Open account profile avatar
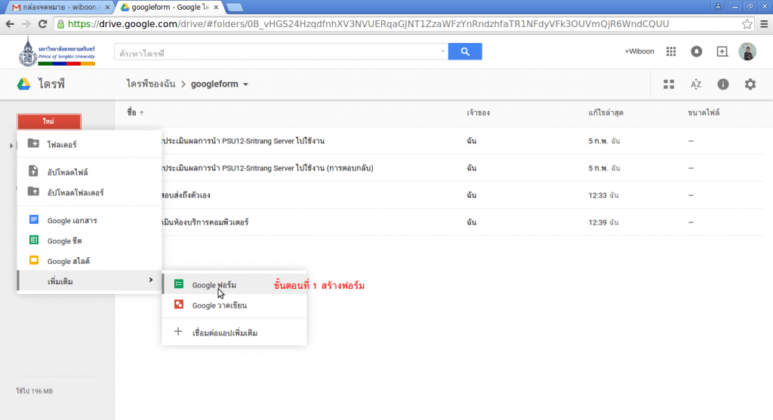 [x=747, y=51]
